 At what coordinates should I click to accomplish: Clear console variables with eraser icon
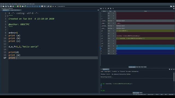pyautogui.click(x=172, y=69)
